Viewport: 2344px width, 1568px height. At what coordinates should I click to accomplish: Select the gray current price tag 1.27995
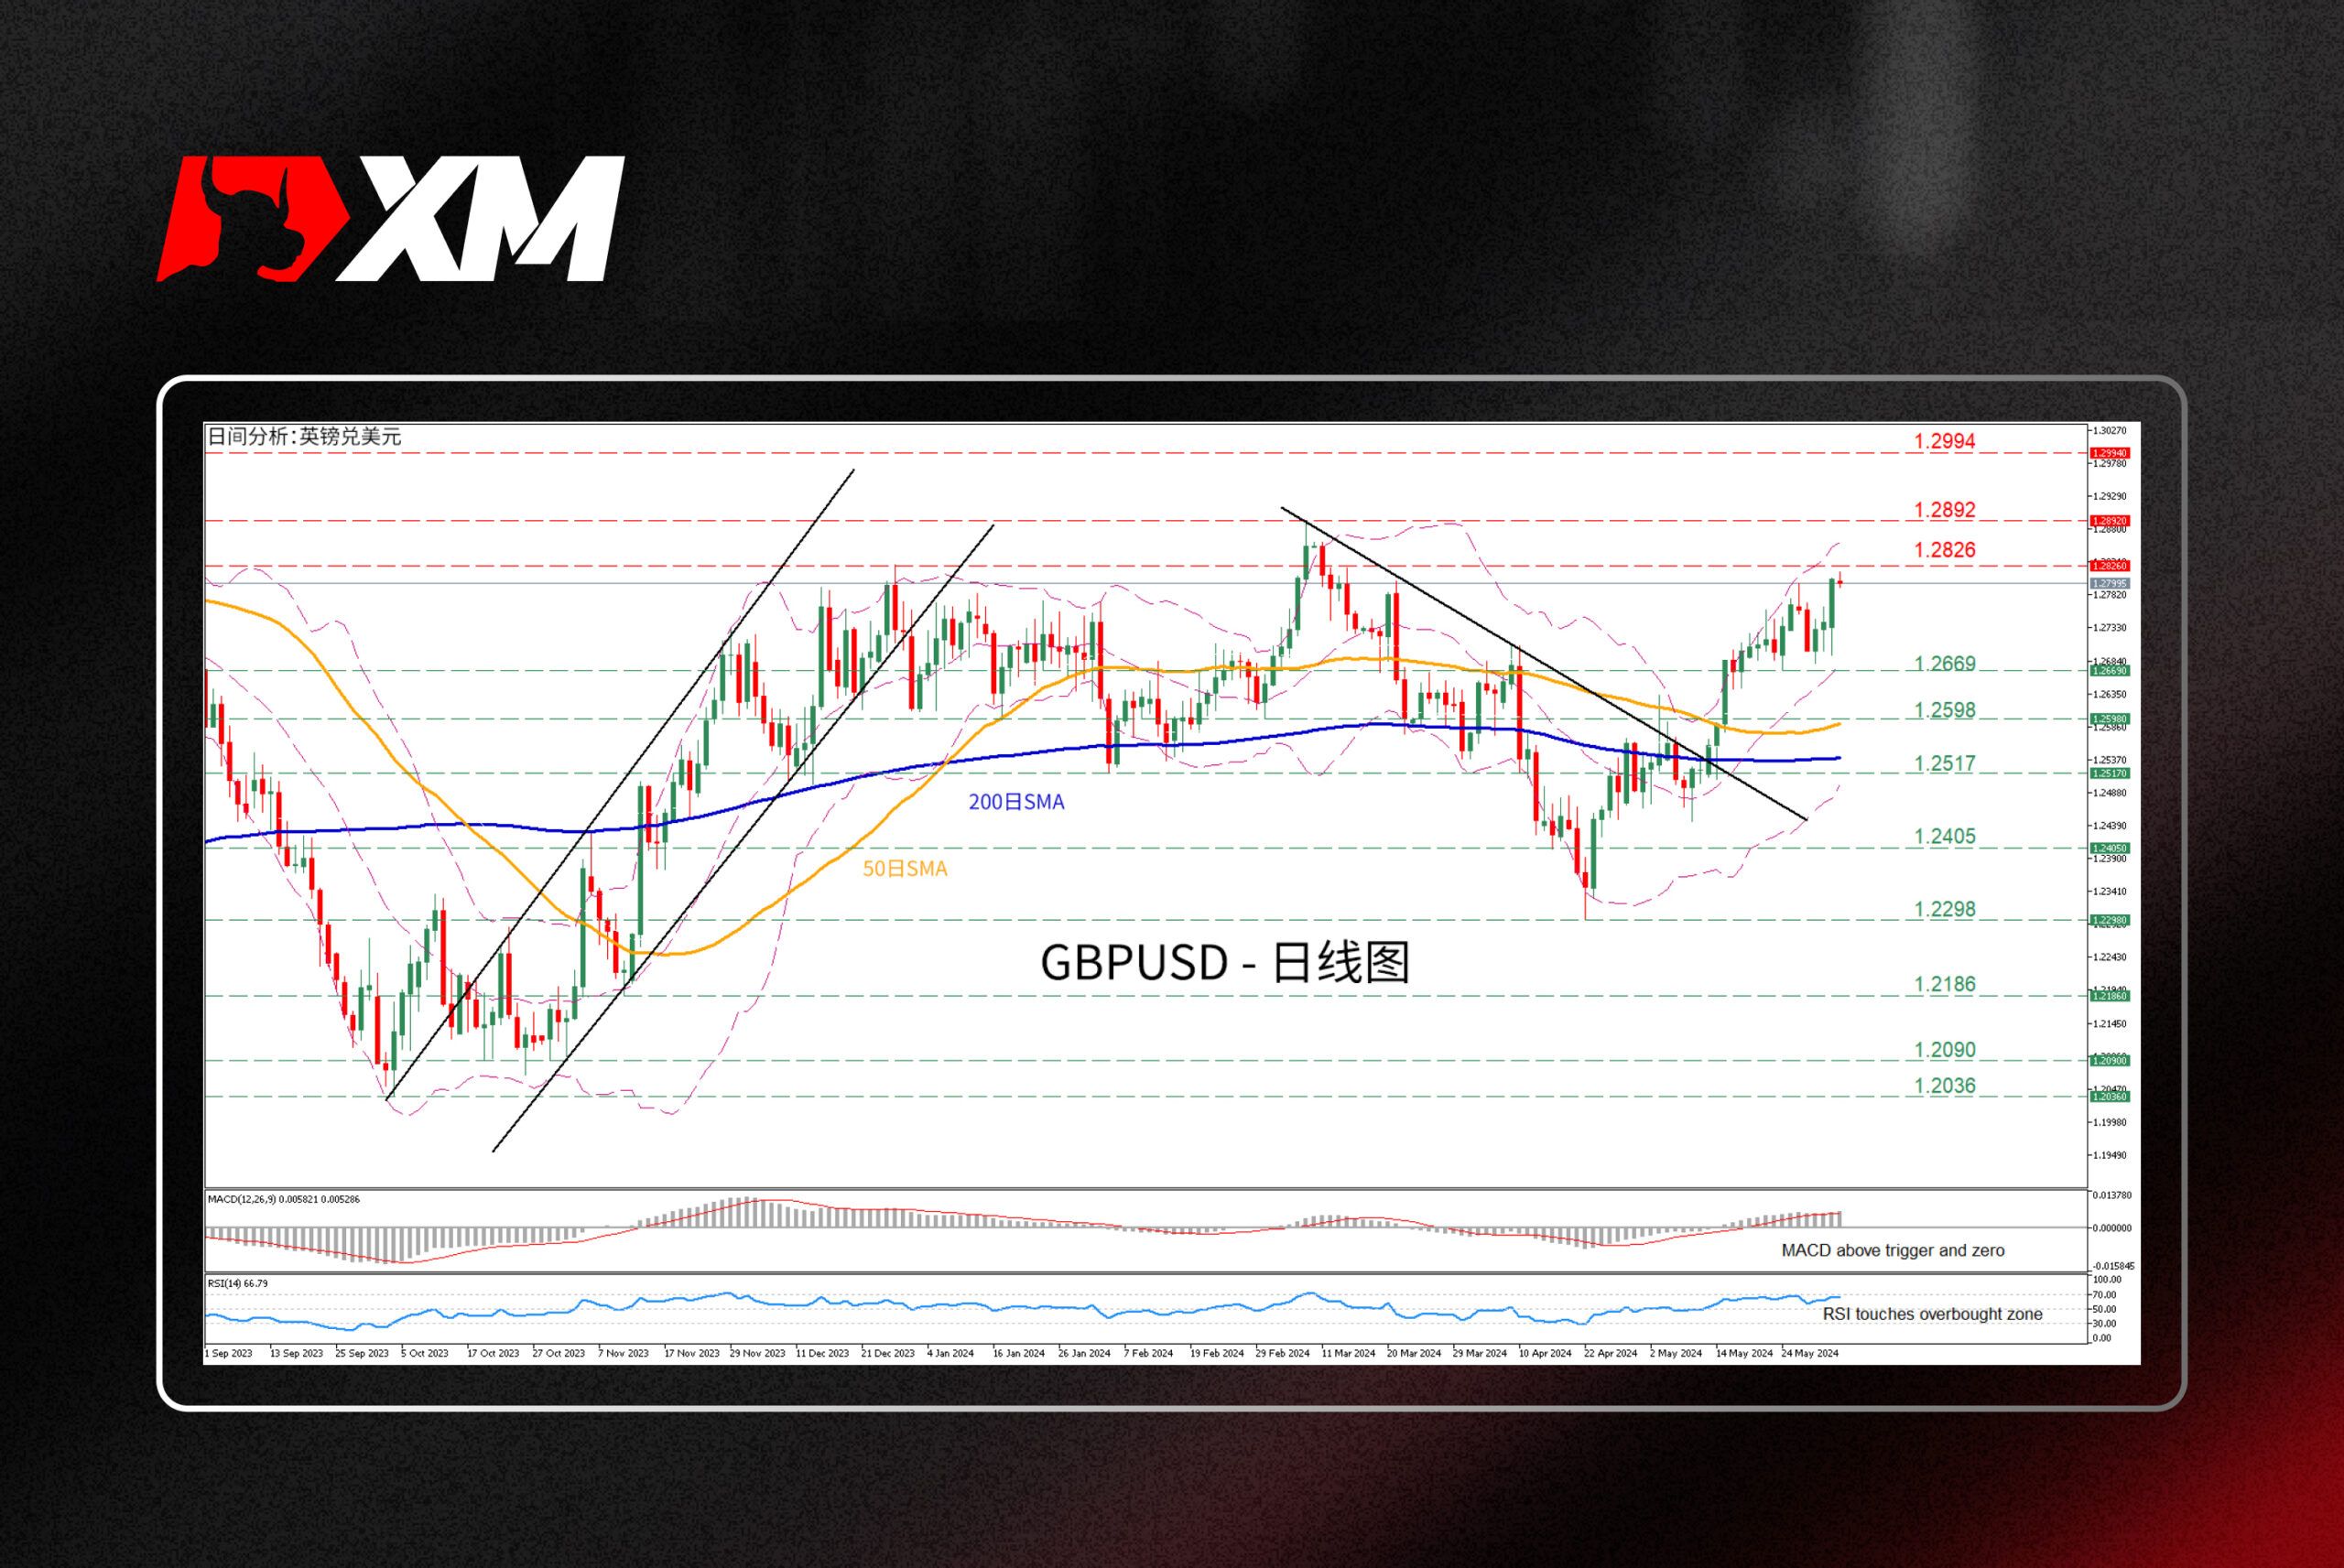coord(2108,583)
